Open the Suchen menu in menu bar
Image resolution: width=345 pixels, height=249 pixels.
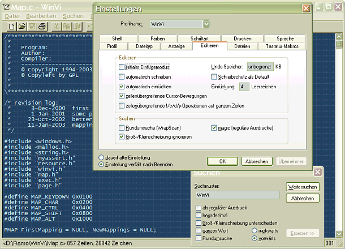[x=73, y=16]
